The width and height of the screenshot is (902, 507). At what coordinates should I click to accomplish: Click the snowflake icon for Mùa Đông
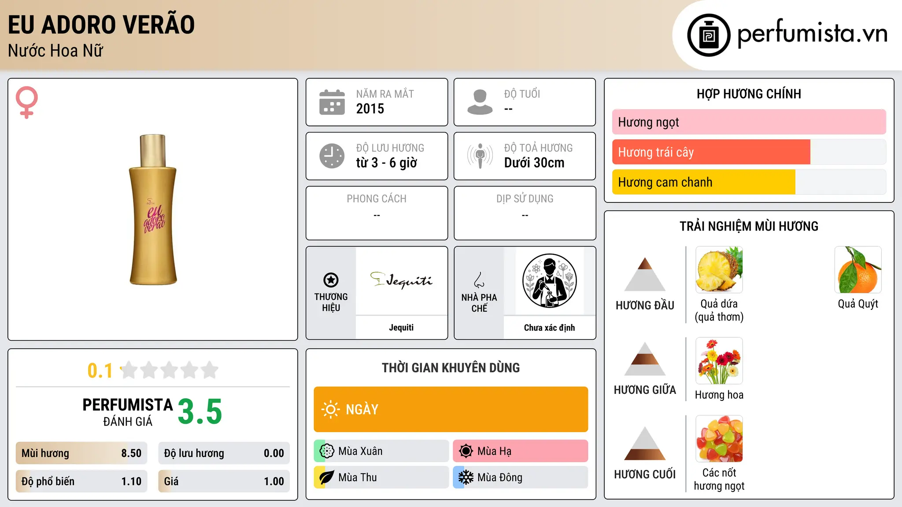tap(466, 478)
